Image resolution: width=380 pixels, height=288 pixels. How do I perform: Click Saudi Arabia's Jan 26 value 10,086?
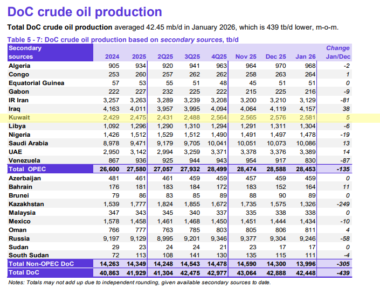pyautogui.click(x=307, y=143)
